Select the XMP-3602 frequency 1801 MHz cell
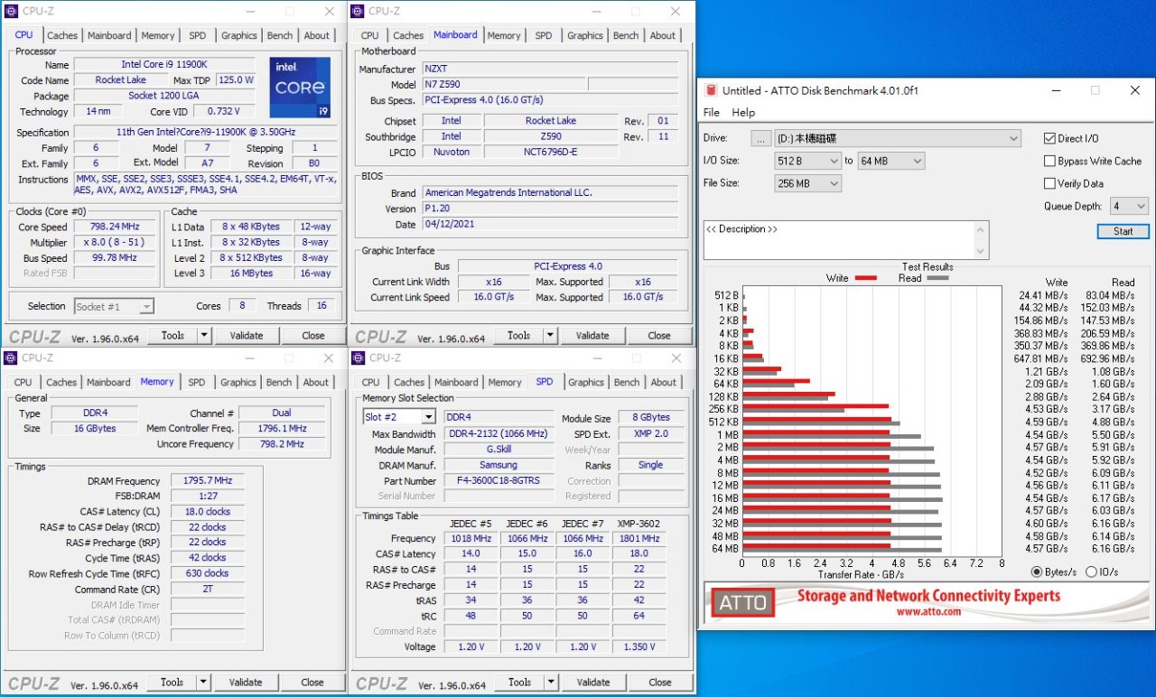 (x=639, y=538)
